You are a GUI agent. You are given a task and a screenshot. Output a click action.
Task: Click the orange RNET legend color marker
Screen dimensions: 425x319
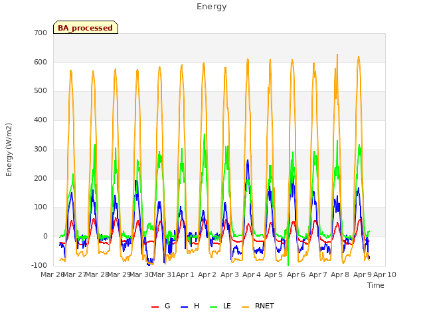tap(245, 307)
